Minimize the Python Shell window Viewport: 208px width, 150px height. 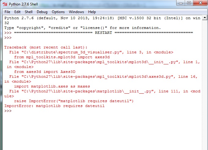(x=181, y=3)
